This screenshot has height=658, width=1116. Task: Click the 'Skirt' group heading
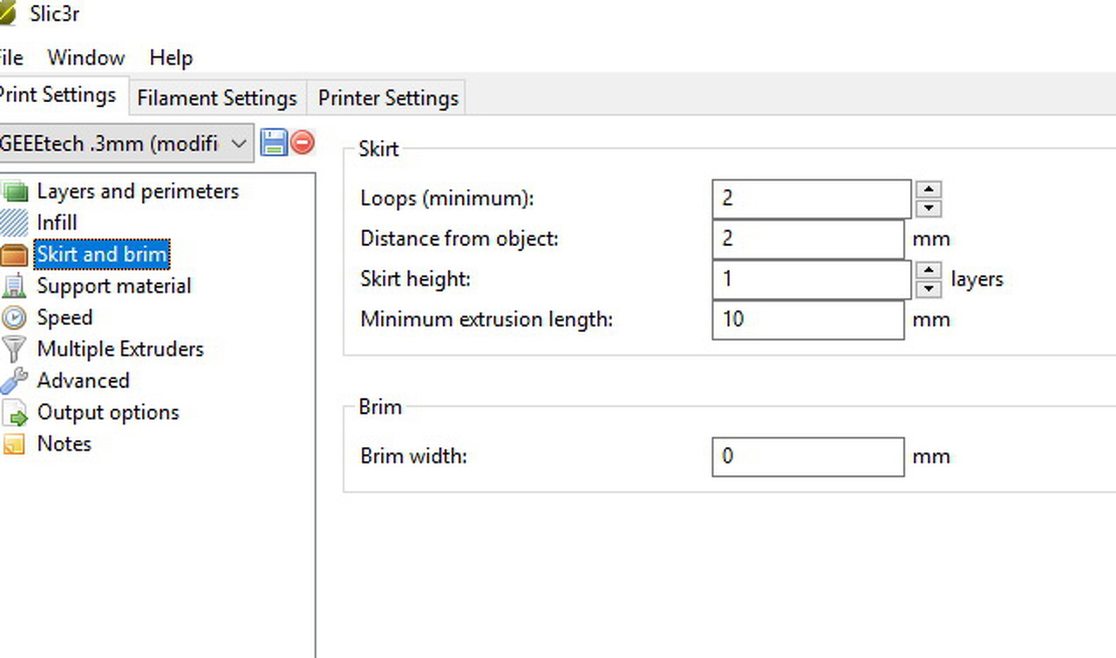point(378,149)
